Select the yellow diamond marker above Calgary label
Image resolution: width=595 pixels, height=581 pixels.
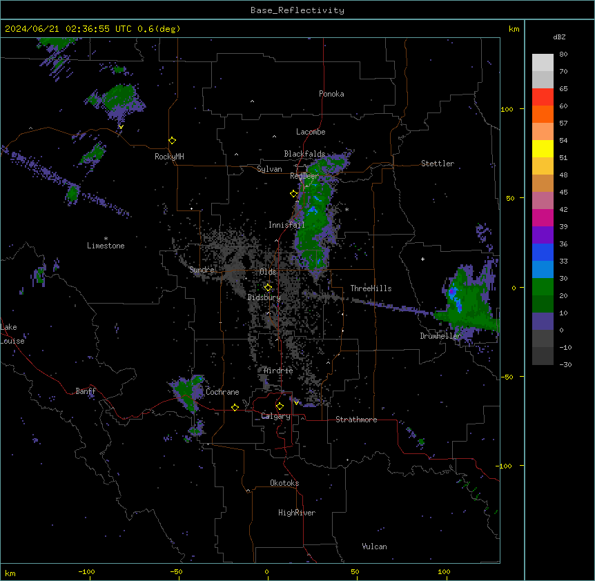pos(280,406)
